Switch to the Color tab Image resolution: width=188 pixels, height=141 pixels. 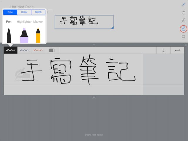(24, 12)
